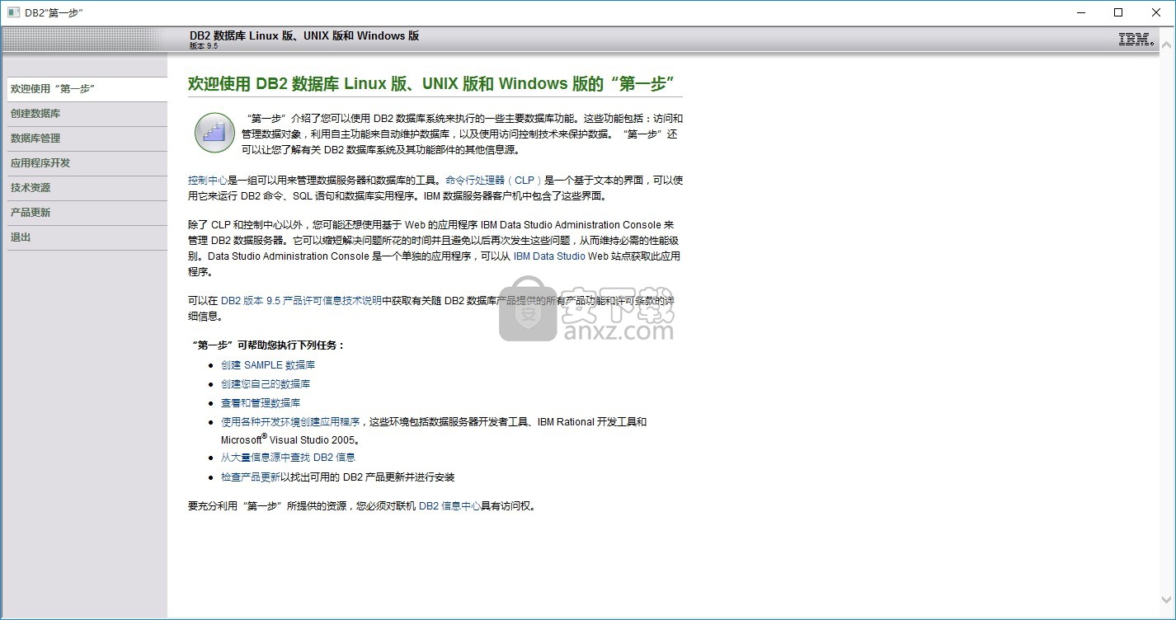
Task: Click the vertical scrollbar down arrow
Action: tap(1168, 599)
